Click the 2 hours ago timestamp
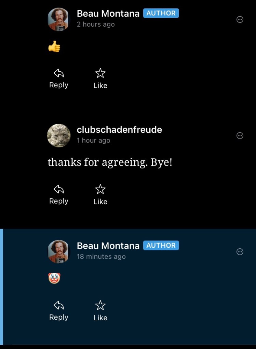The width and height of the screenshot is (256, 349). pyautogui.click(x=96, y=24)
